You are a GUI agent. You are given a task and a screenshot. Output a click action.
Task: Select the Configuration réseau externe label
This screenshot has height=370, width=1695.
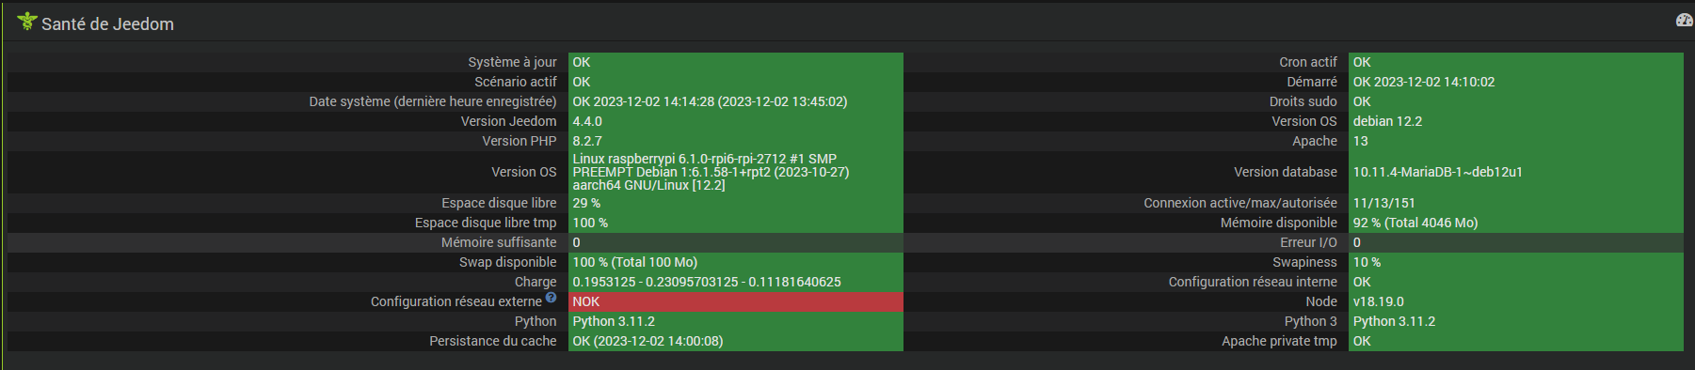coord(456,301)
